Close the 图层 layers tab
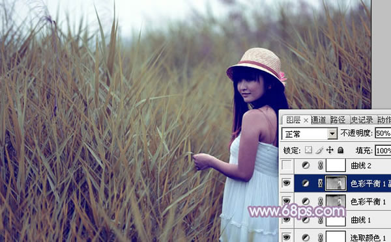This screenshot has width=391, height=242. point(306,121)
